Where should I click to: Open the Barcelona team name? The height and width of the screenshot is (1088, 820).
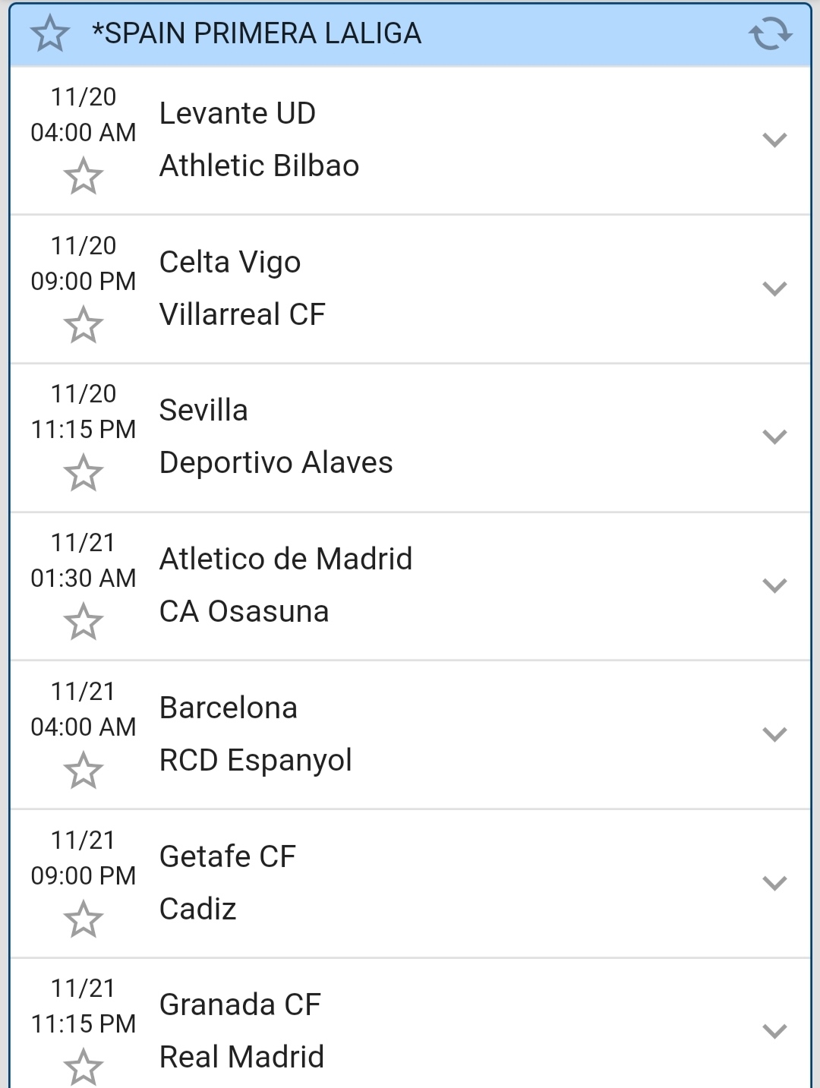[229, 708]
